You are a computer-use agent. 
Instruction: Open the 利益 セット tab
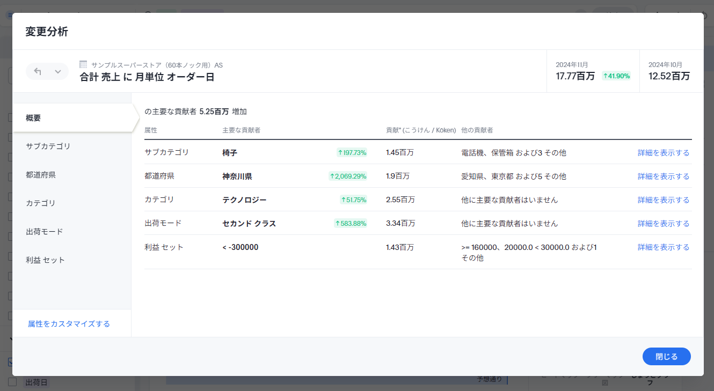[46, 260]
